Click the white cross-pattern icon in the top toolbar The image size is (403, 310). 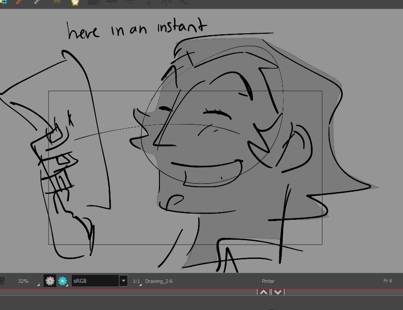(37, 2)
